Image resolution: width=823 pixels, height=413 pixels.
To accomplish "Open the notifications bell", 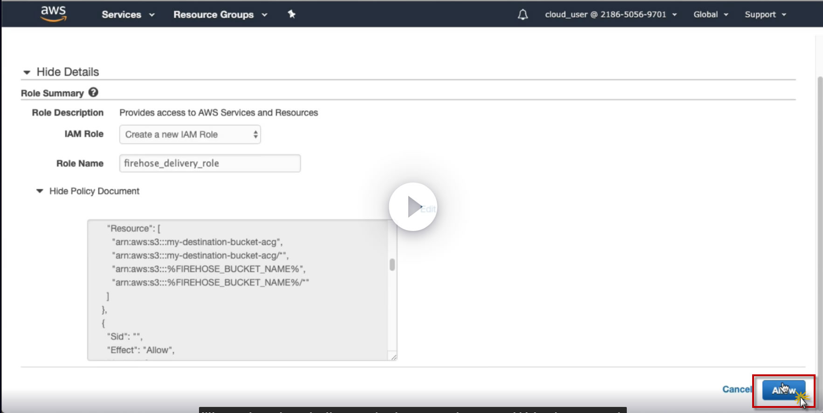I will point(522,15).
